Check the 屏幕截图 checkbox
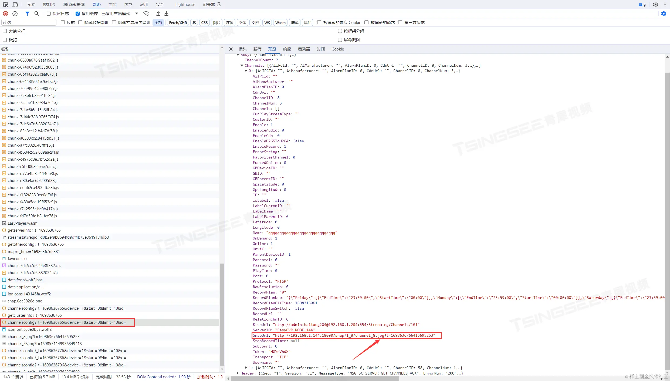 point(340,40)
